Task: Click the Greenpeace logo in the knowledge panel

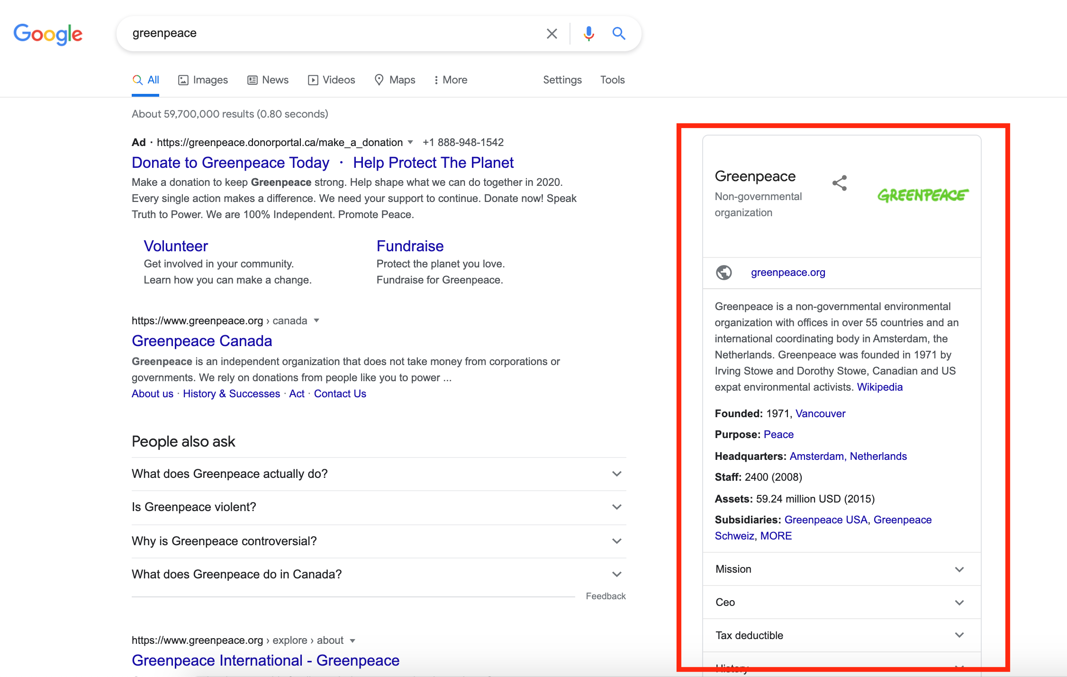Action: pyautogui.click(x=923, y=194)
